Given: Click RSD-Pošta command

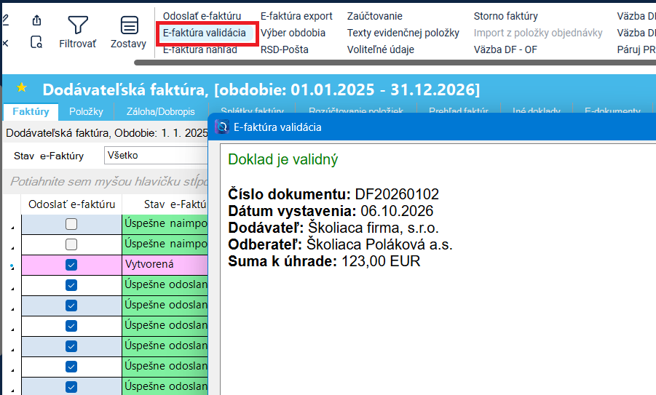Looking at the screenshot, I should 284,49.
